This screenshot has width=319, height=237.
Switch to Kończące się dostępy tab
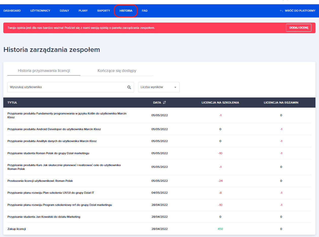[x=117, y=71]
